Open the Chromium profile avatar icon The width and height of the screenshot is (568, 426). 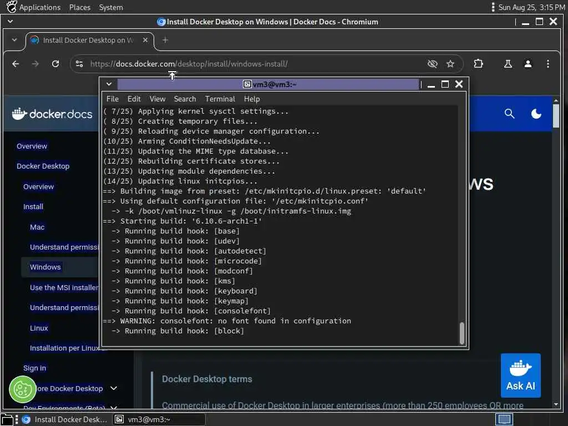point(528,64)
